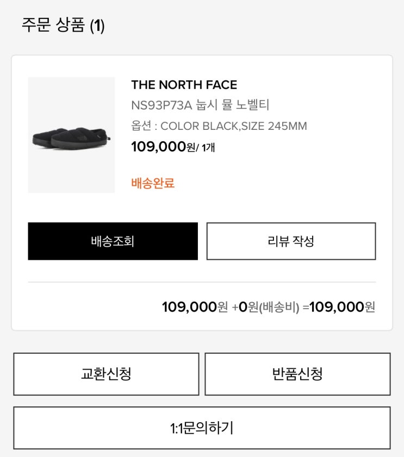Click the 주문 상품 section heading

click(x=53, y=26)
